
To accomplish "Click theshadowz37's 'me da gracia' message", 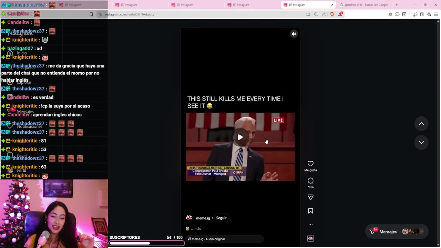I will [x=53, y=73].
